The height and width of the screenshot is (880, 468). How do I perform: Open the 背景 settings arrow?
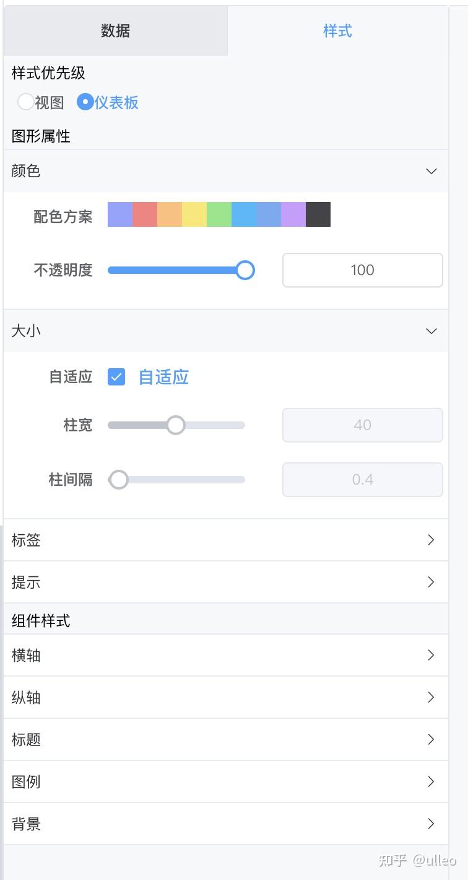point(431,824)
